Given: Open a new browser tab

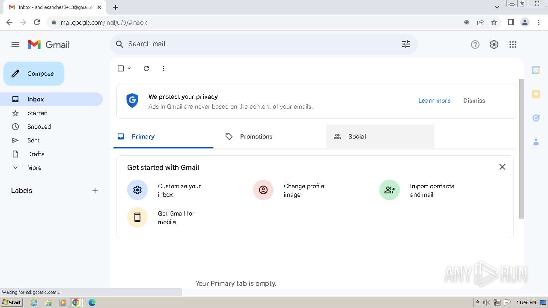Looking at the screenshot, I should tap(116, 7).
